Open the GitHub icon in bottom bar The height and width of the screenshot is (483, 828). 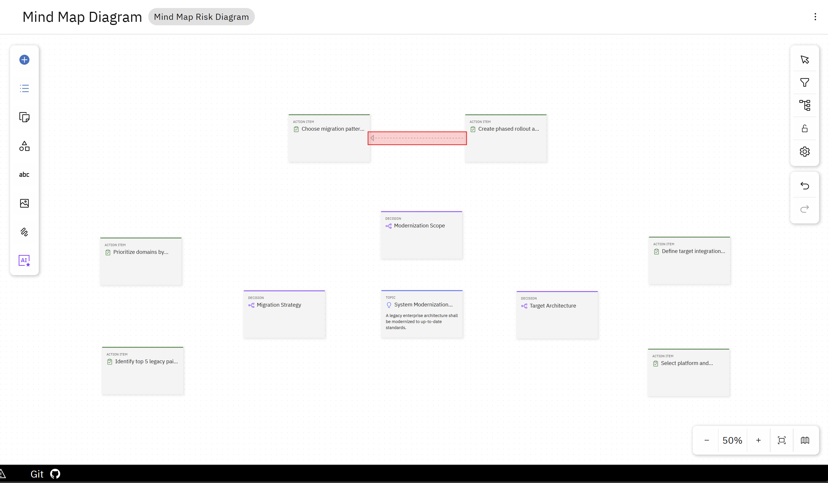coord(55,474)
